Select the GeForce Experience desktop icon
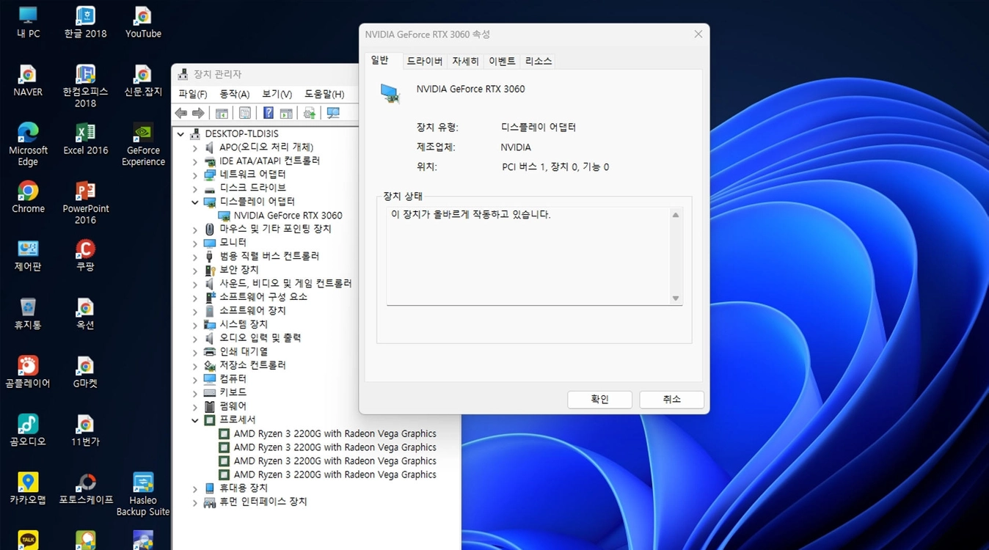 coord(143,144)
